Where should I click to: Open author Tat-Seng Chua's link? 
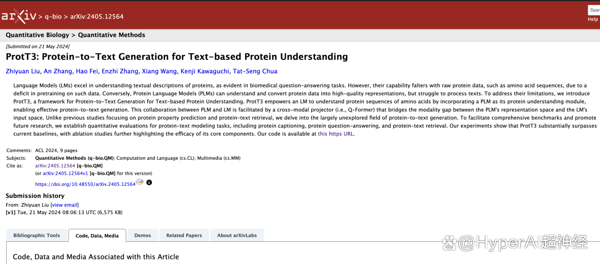click(254, 71)
